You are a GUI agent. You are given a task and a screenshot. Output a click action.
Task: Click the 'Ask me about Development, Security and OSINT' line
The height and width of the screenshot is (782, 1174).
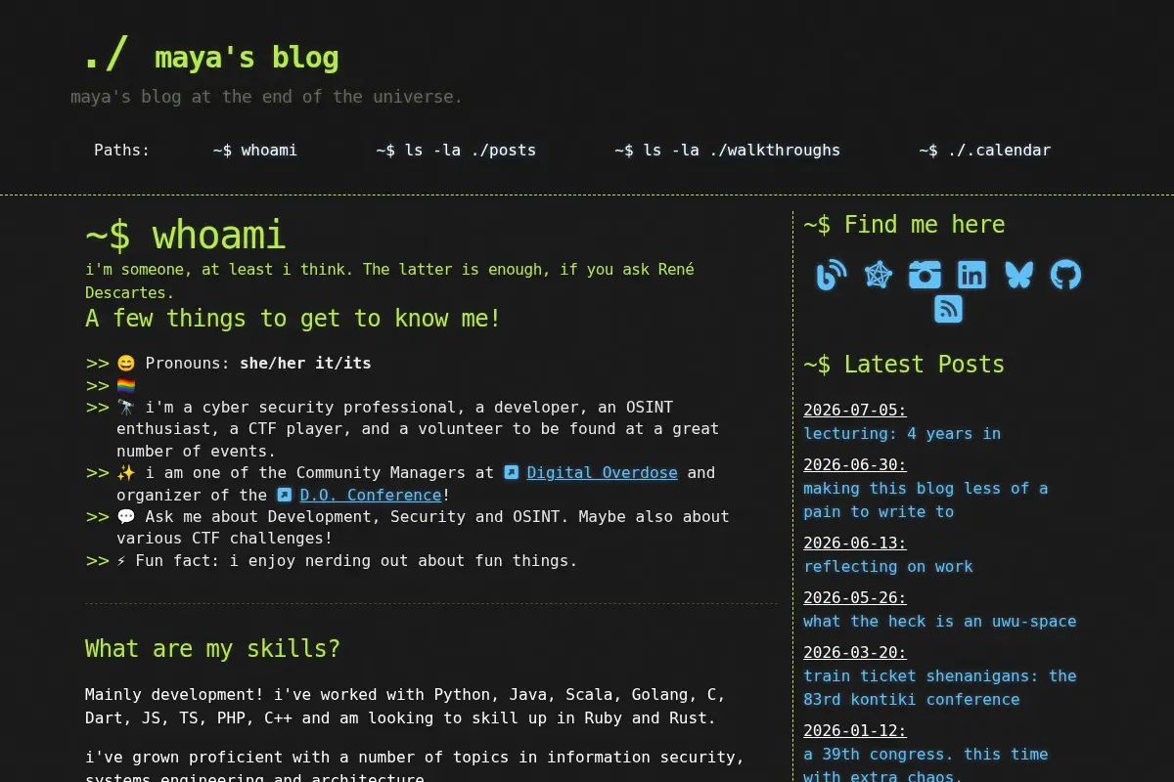coord(423,527)
